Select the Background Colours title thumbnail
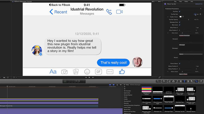This screenshot has height=114, width=204. tap(147, 89)
